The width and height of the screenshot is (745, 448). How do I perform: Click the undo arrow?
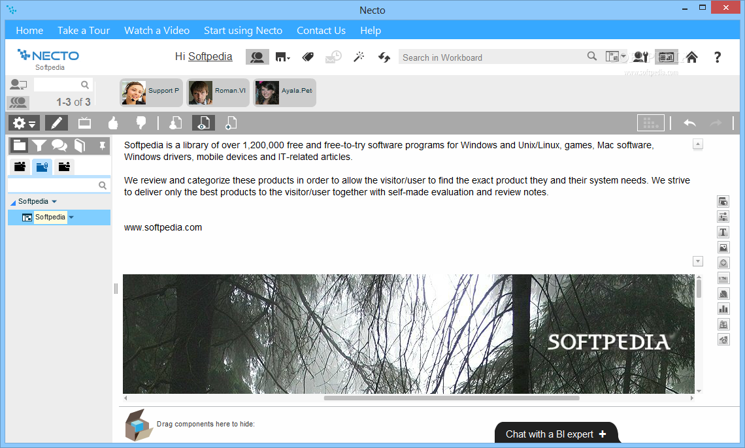point(689,123)
